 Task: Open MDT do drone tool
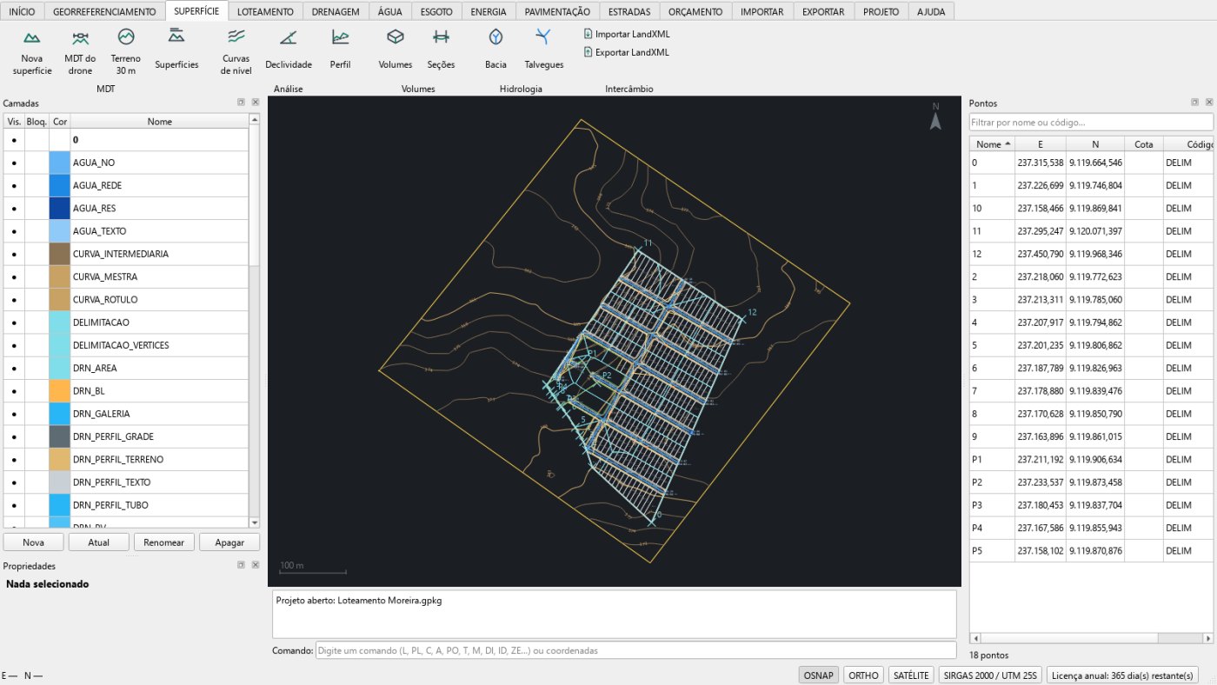[80, 51]
